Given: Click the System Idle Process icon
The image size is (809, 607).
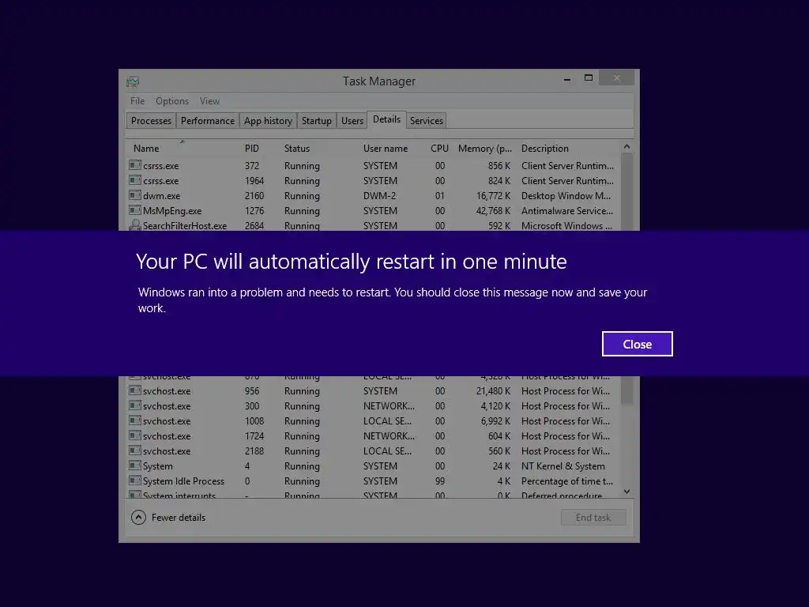Looking at the screenshot, I should click(134, 480).
